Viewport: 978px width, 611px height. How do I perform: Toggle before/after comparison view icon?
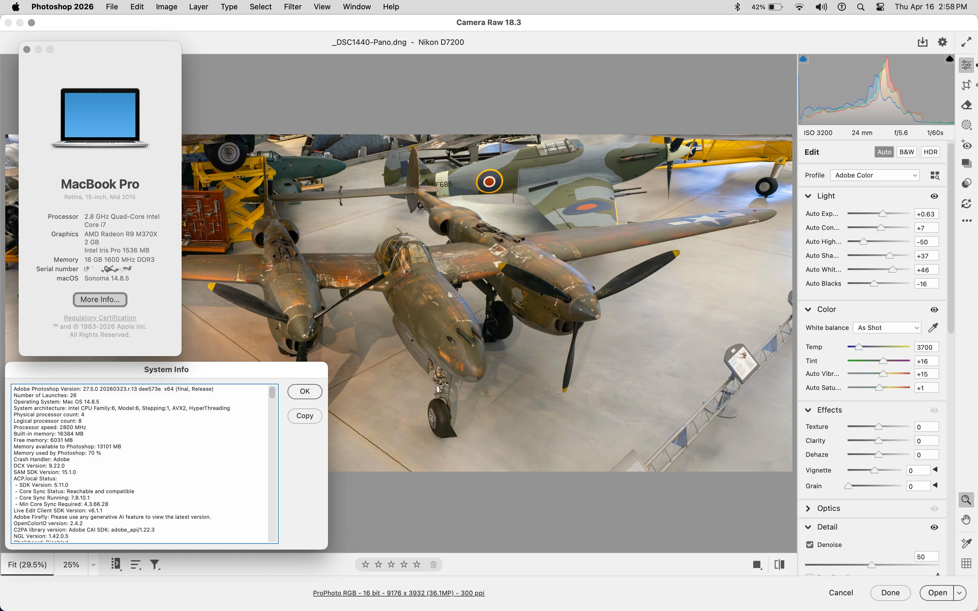779,564
